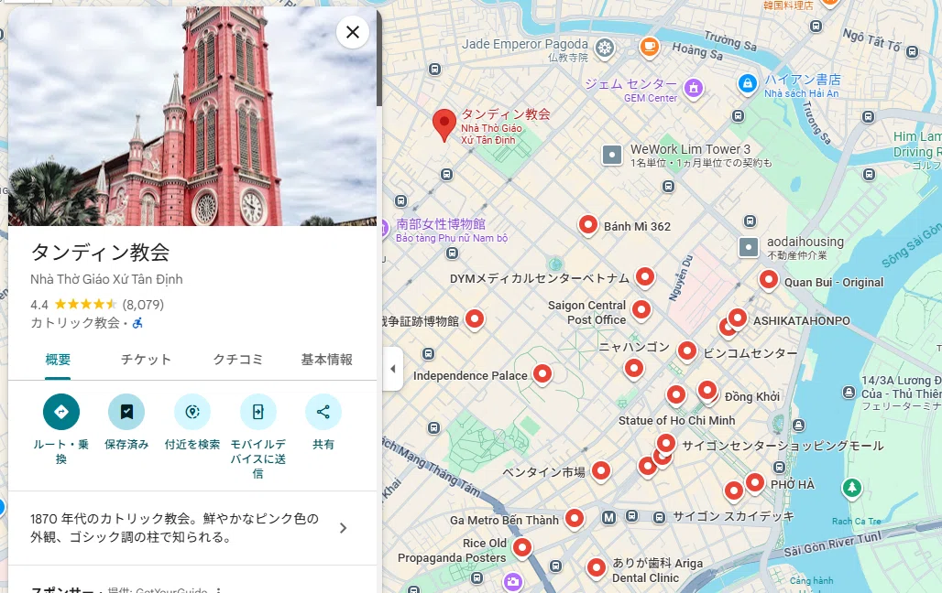The height and width of the screenshot is (593, 942).
Task: Switch to the 概要 tab
Action: (59, 360)
